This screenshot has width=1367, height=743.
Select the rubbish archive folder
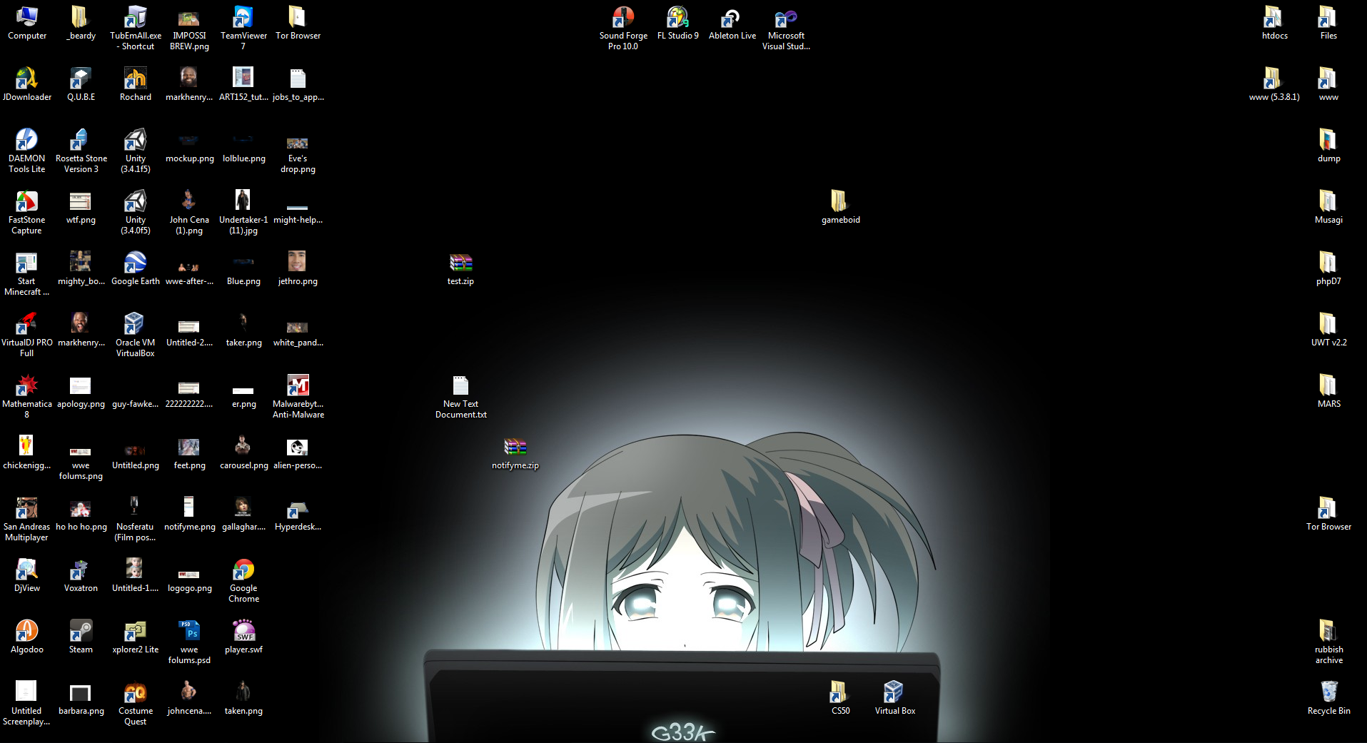(1328, 632)
